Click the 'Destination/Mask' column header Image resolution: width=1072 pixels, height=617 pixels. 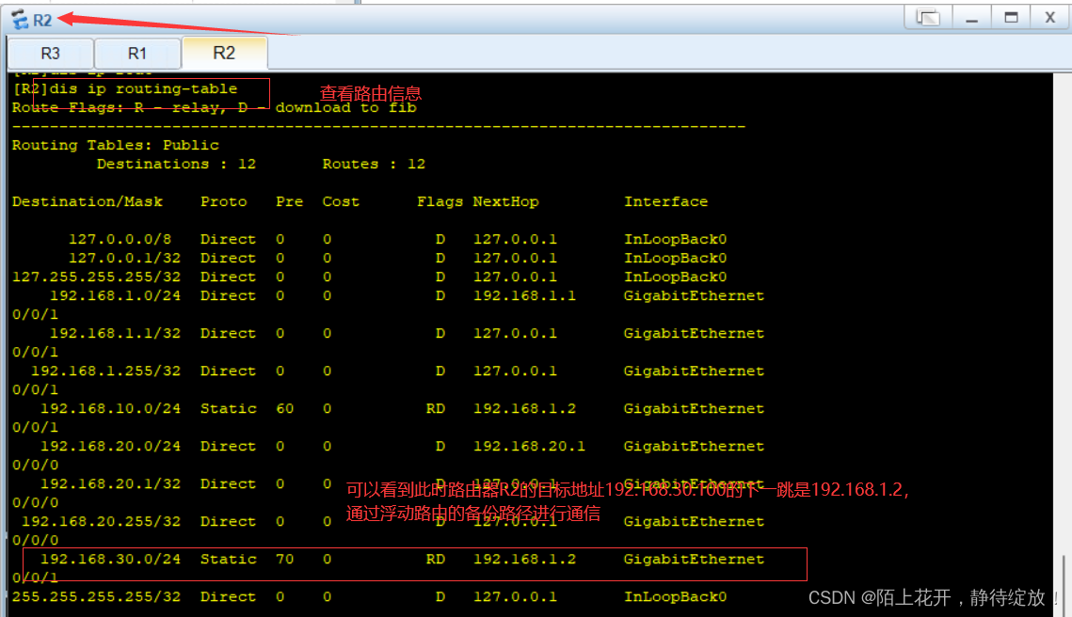coord(88,201)
